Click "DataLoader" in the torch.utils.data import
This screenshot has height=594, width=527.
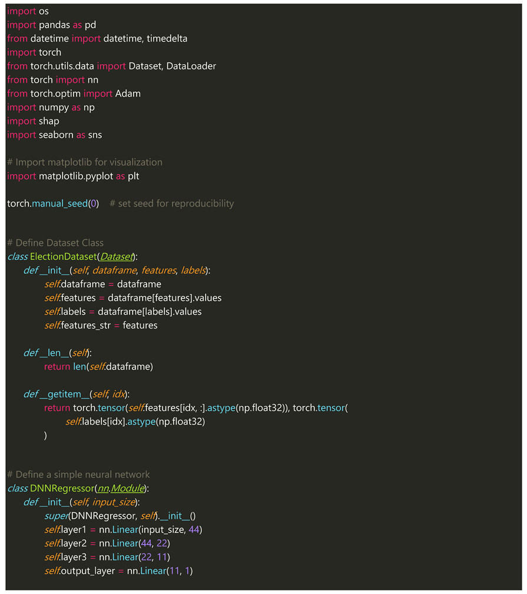(x=191, y=66)
